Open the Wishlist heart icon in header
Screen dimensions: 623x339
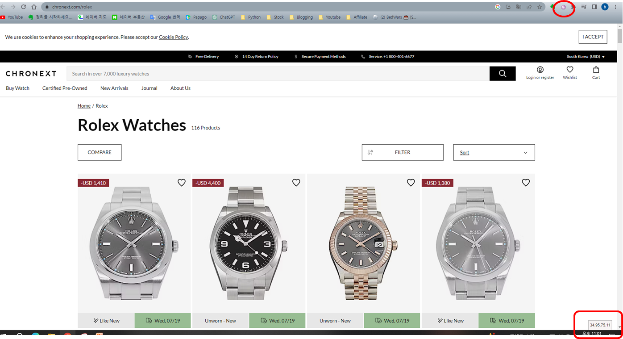pos(570,73)
